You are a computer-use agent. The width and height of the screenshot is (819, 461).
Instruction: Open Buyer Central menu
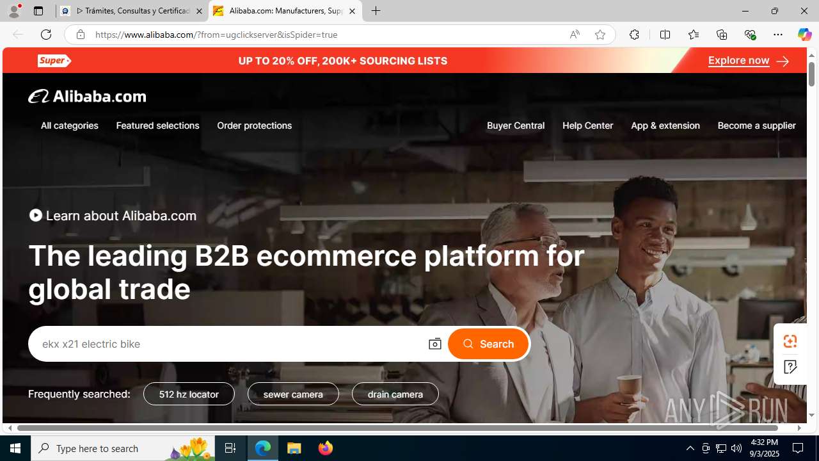(x=516, y=125)
